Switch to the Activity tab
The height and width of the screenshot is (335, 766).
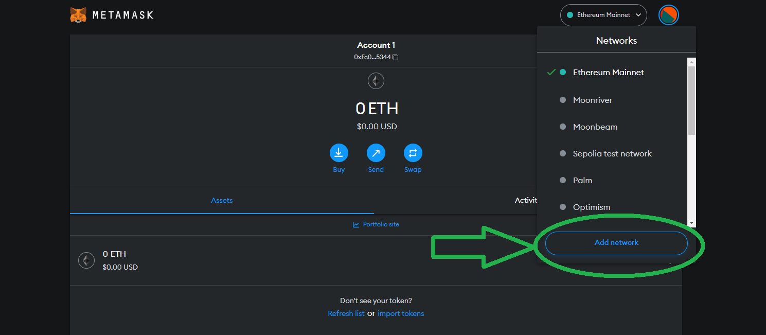point(526,200)
